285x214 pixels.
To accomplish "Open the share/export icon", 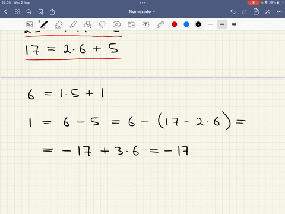I will 52,12.
